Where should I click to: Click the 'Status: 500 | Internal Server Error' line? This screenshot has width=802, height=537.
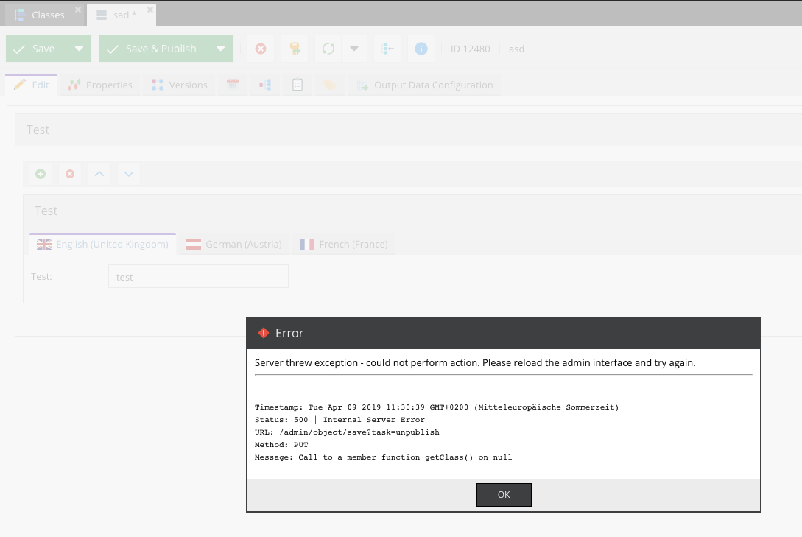[x=340, y=420]
